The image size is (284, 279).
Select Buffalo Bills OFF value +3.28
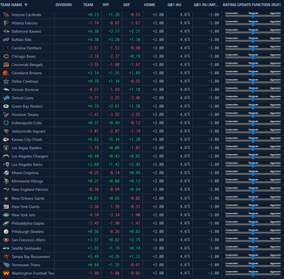pos(114,39)
